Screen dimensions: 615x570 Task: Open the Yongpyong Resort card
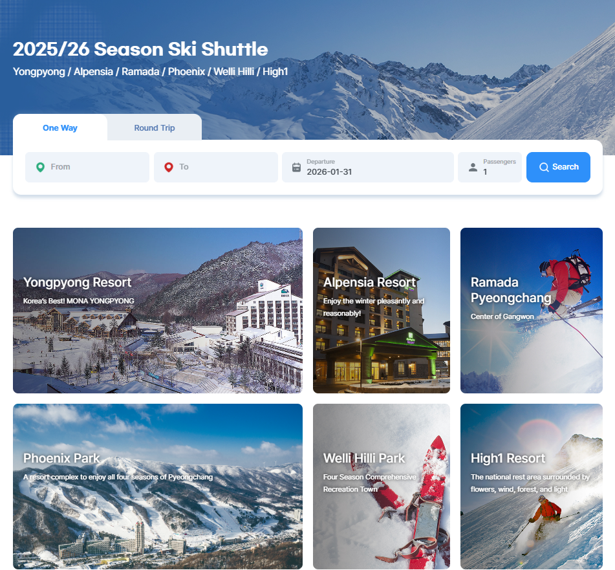tap(158, 311)
